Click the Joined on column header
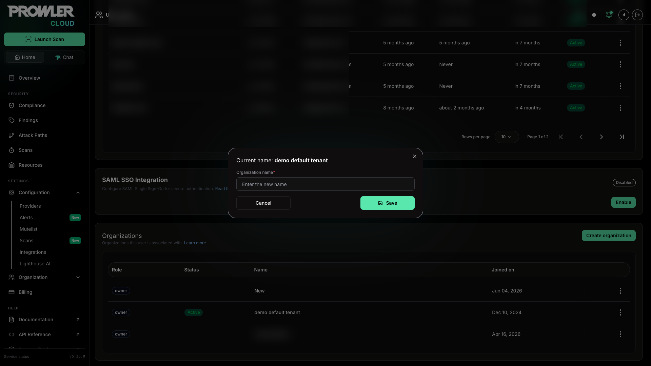Image resolution: width=651 pixels, height=366 pixels. point(503,270)
